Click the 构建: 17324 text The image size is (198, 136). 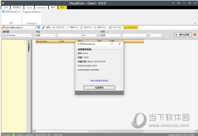point(83,57)
